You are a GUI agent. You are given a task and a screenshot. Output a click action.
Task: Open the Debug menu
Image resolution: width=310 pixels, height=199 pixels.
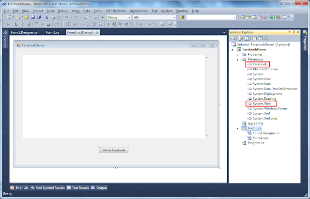click(x=62, y=11)
